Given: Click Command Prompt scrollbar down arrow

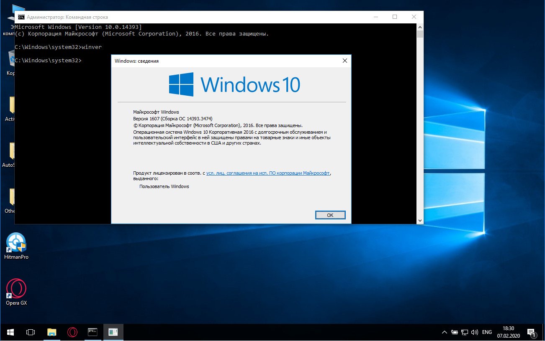Looking at the screenshot, I should click(420, 220).
